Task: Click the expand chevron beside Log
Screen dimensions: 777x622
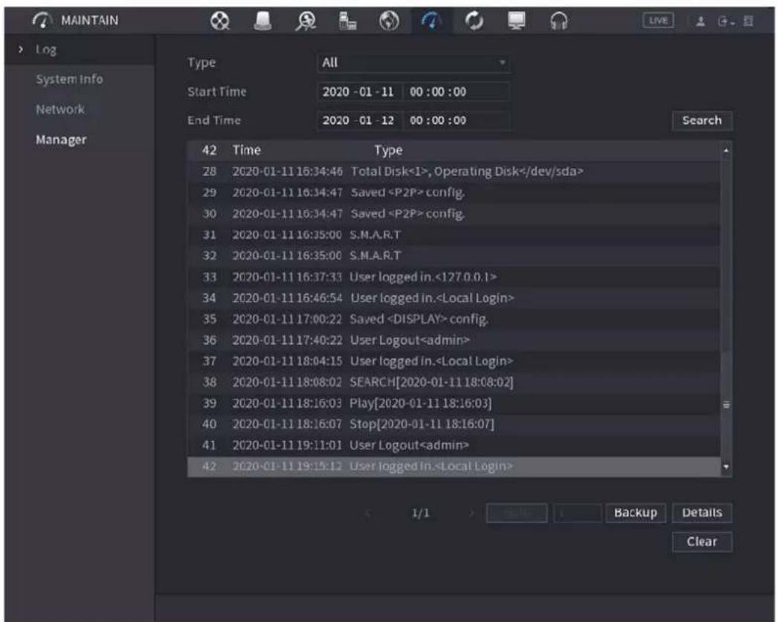Action: tap(20, 50)
